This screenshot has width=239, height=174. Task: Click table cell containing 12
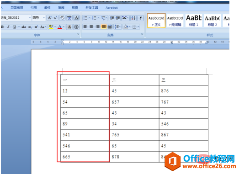click(x=85, y=91)
